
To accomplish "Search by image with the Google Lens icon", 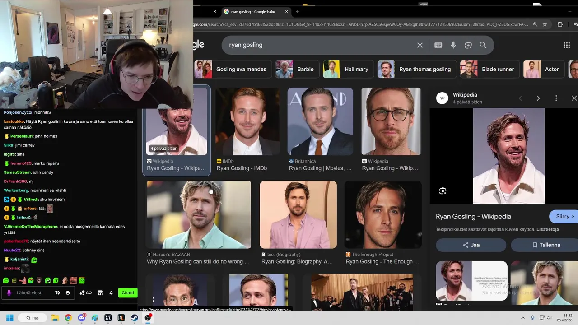I will (468, 45).
